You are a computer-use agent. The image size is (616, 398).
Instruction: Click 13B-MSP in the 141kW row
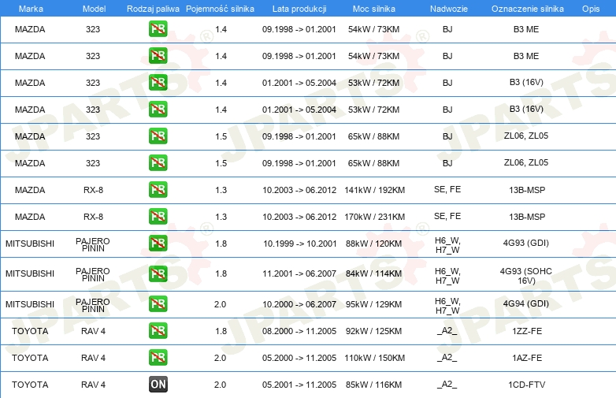527,190
